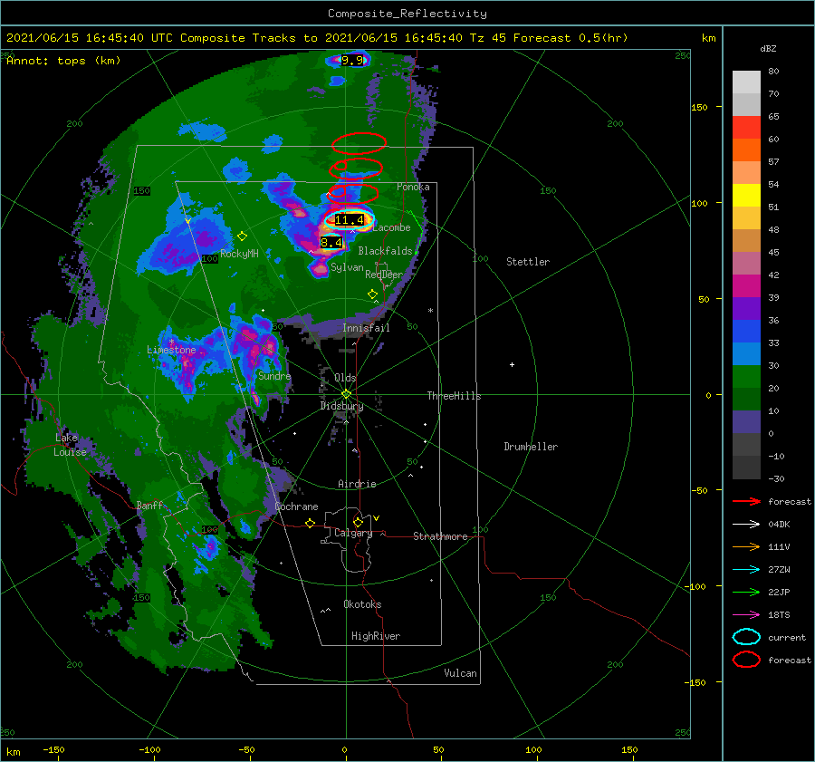Pick the bright orange 57-60 dBZ swatch
Viewport: 815px width, 762px height.
[x=746, y=150]
